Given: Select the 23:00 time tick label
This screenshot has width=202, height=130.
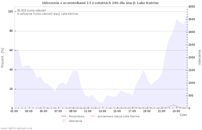Looking at the screenshot, I should click(x=176, y=111).
